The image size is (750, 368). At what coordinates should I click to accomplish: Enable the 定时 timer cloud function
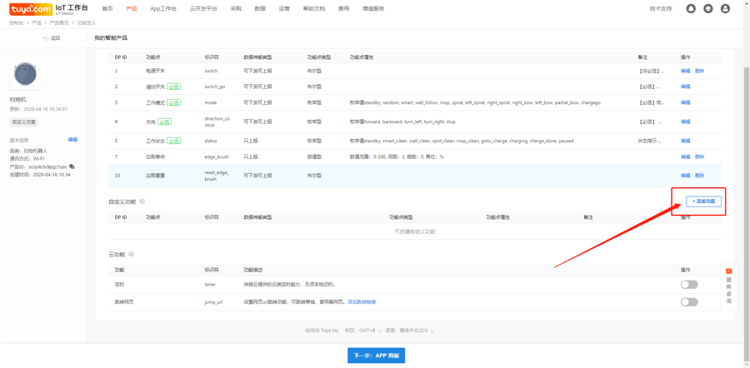point(688,285)
